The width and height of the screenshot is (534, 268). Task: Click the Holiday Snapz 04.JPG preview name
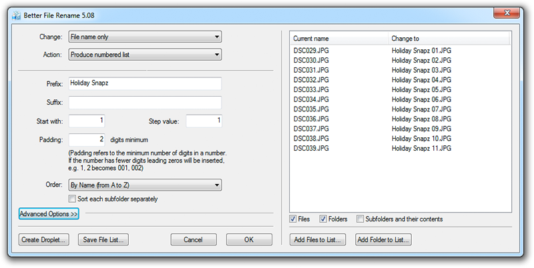421,80
